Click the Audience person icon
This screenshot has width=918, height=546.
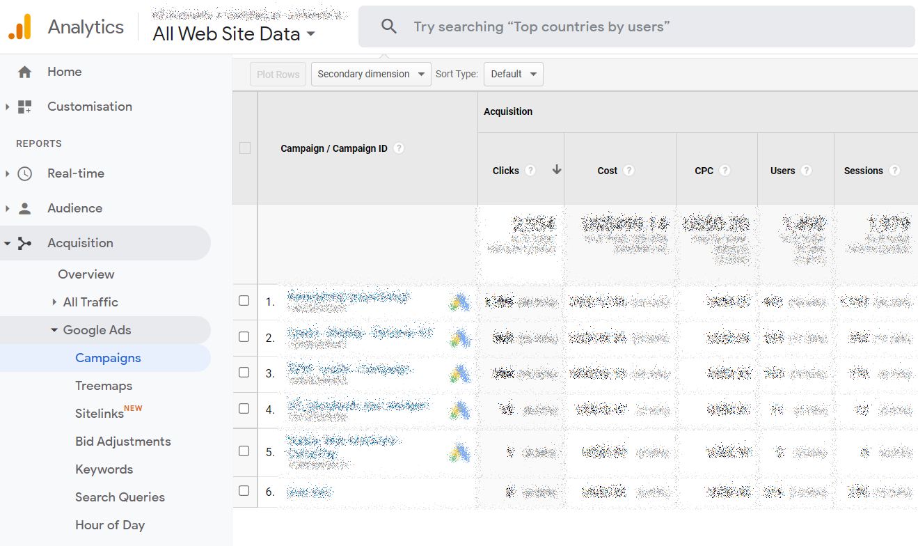pos(26,208)
